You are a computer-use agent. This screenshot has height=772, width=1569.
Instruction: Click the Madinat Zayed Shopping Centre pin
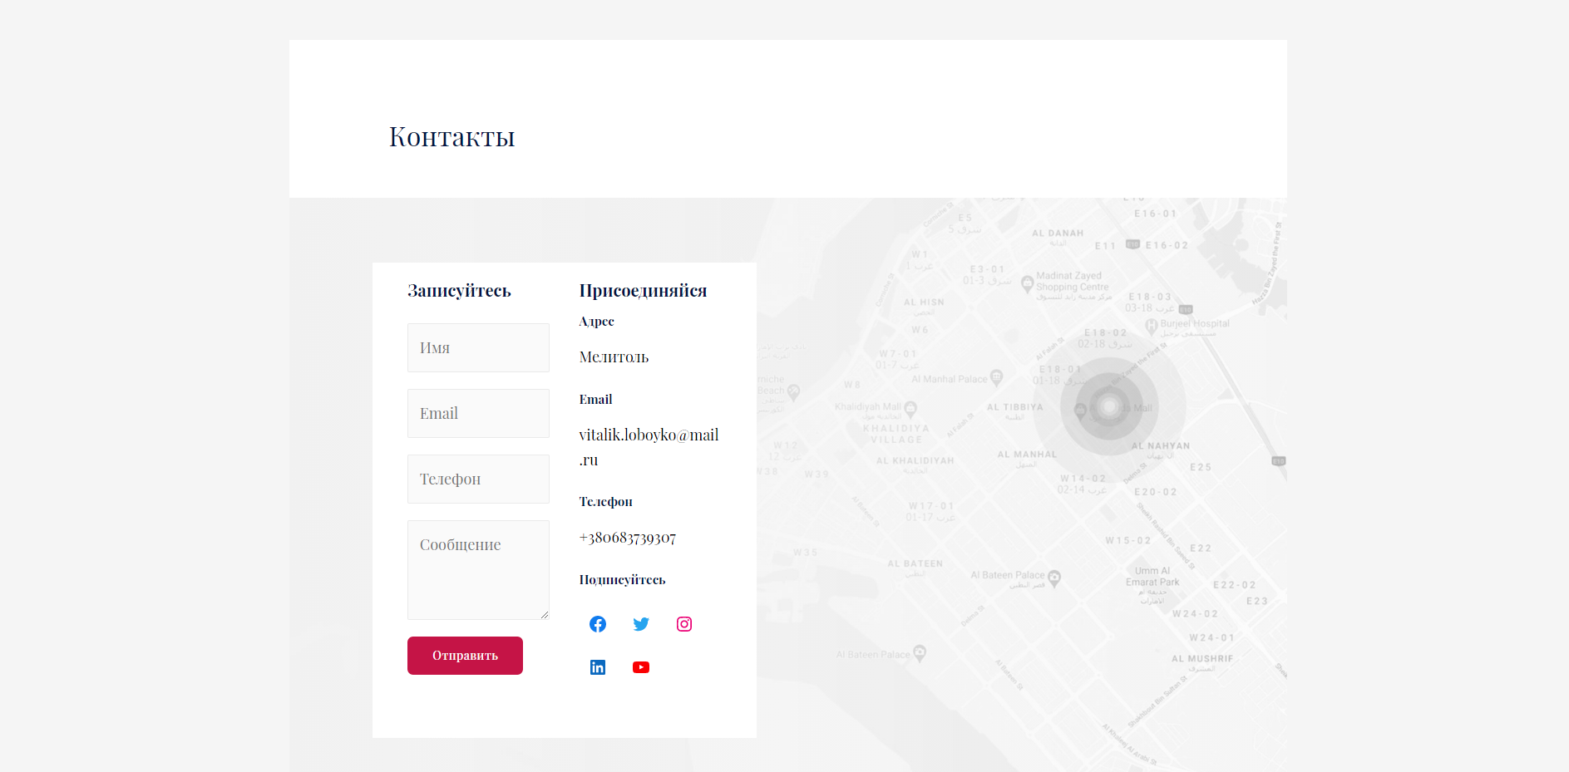pyautogui.click(x=1029, y=281)
